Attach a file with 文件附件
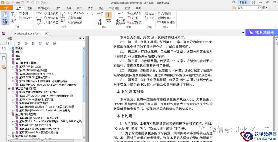 (x=164, y=13)
